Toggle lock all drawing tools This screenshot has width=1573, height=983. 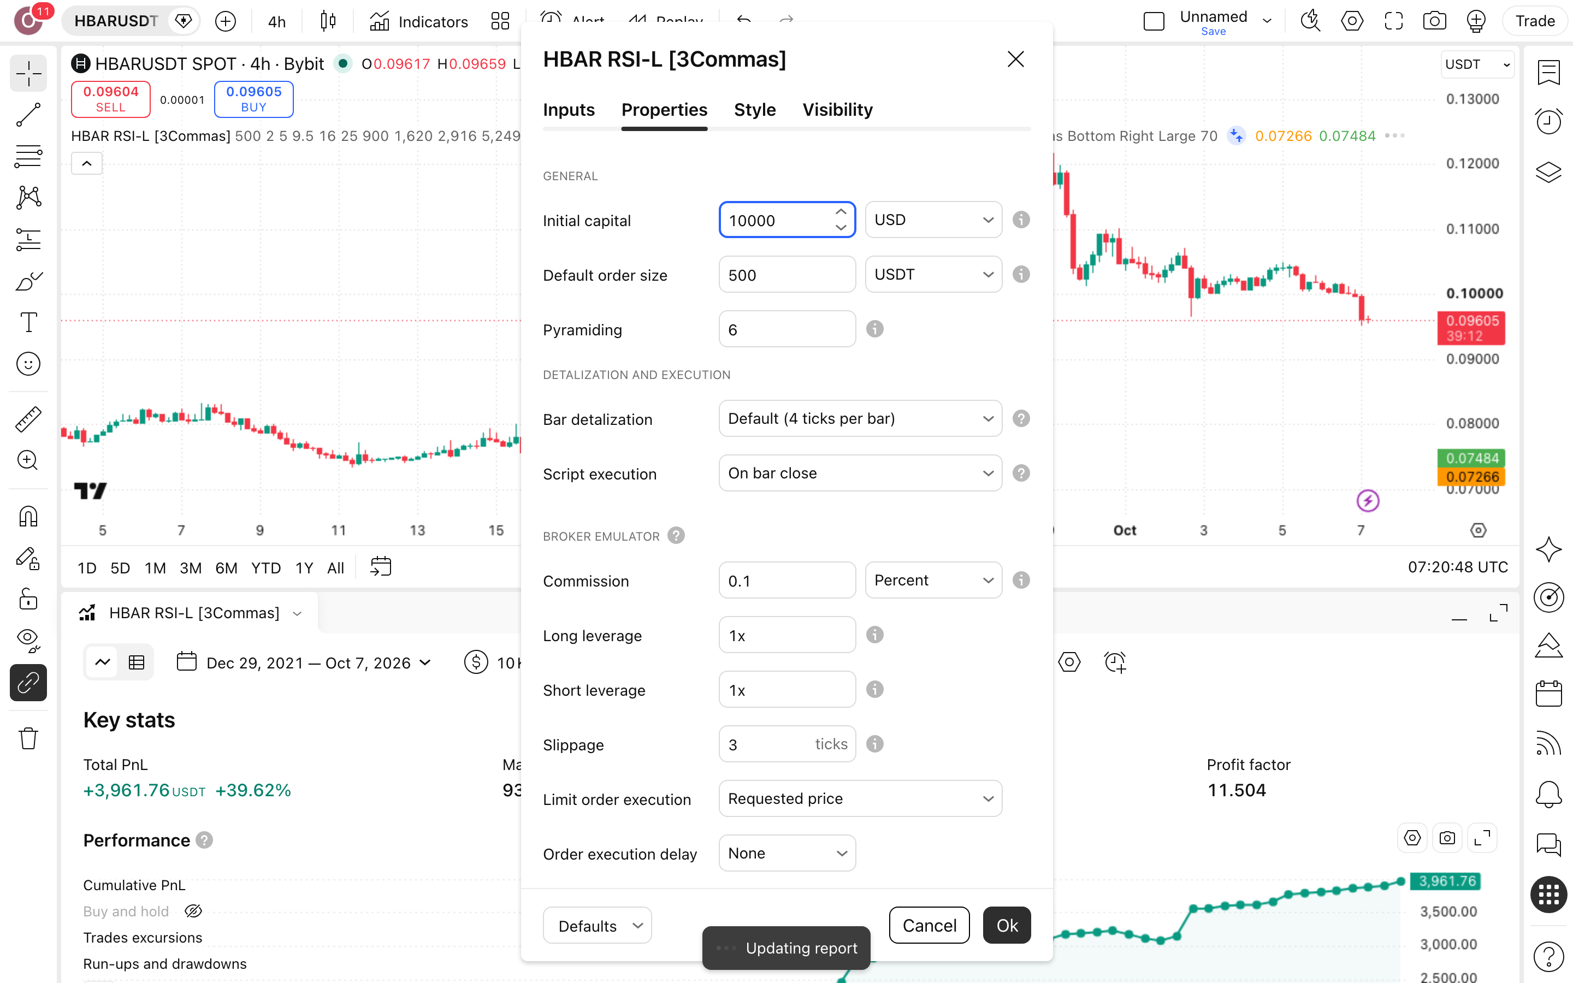point(28,600)
